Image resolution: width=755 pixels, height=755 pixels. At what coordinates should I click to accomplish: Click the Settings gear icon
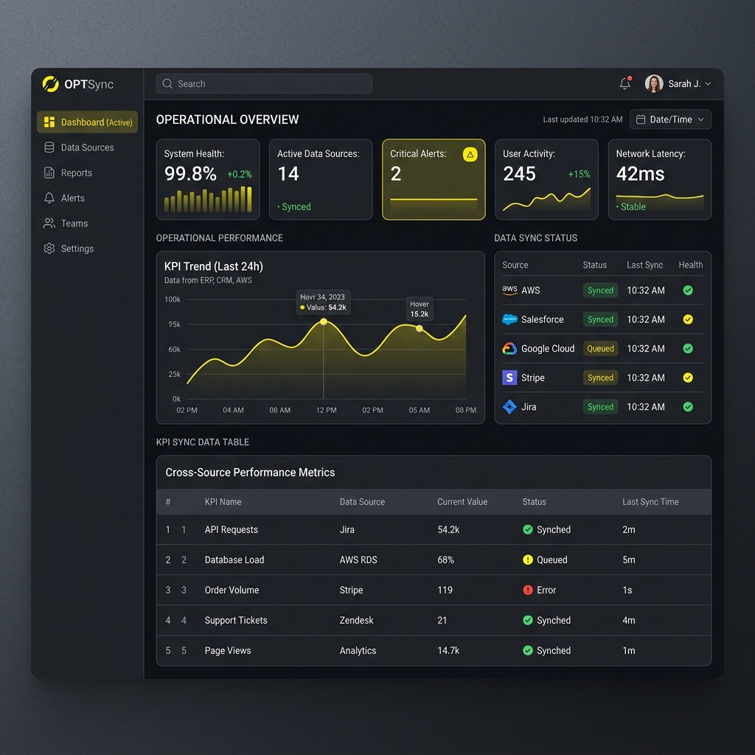click(49, 248)
